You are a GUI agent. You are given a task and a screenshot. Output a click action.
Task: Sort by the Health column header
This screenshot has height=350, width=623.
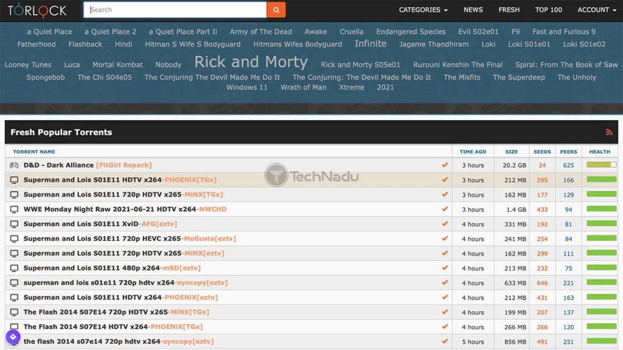pyautogui.click(x=599, y=152)
